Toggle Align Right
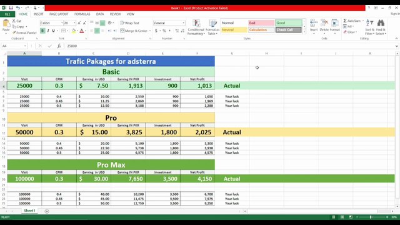Image resolution: width=400 pixels, height=225 pixels. click(x=102, y=31)
